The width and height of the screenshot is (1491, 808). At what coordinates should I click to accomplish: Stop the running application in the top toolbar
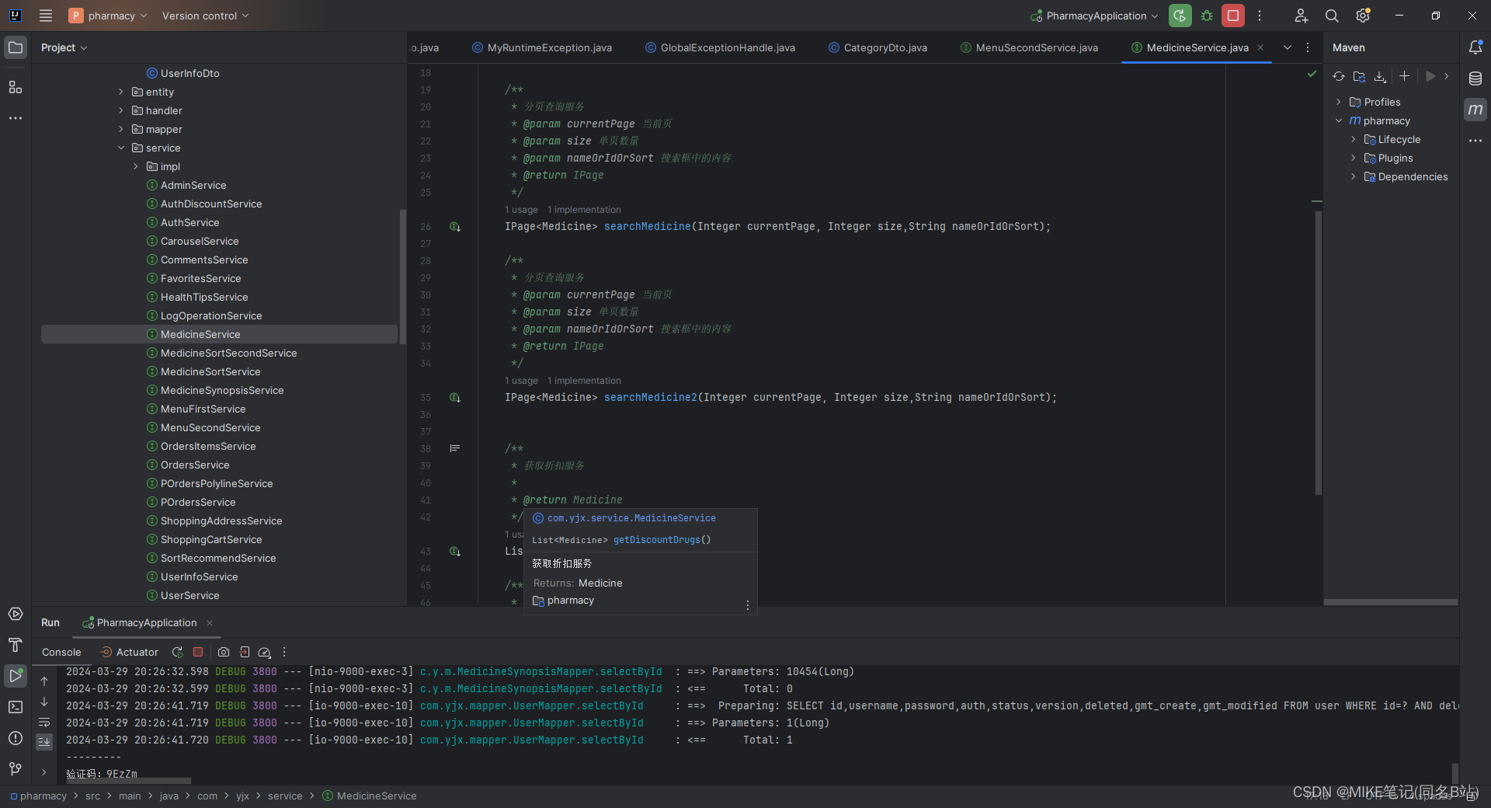(1233, 16)
